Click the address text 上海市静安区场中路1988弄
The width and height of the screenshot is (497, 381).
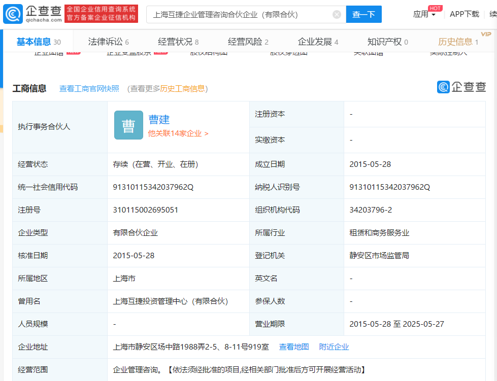click(x=159, y=347)
